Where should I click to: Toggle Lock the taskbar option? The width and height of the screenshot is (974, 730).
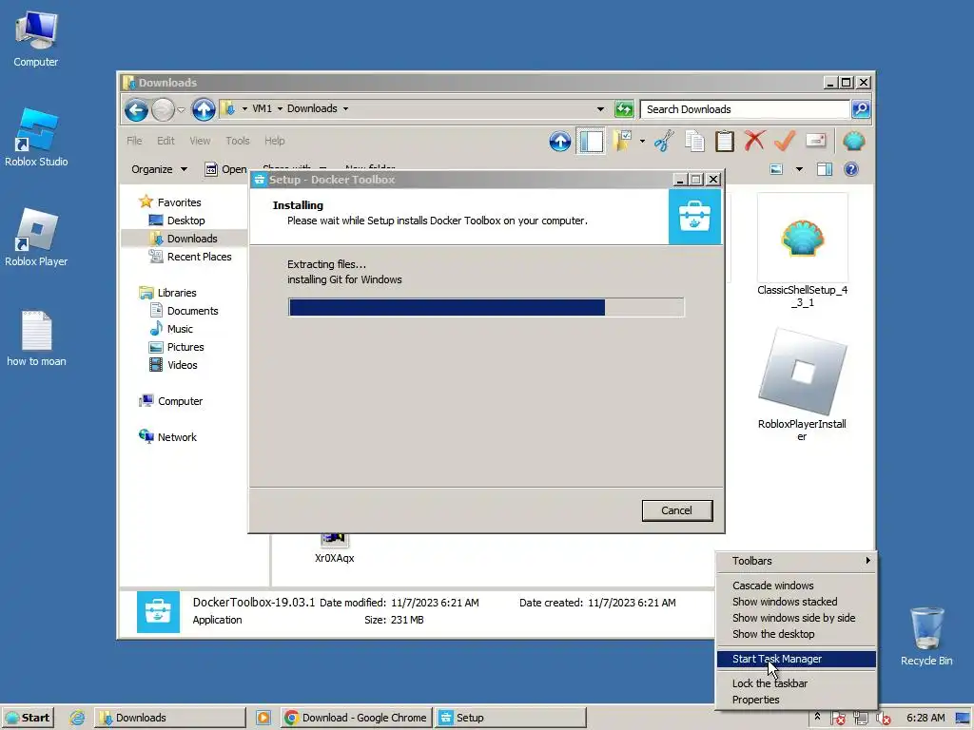[x=796, y=683]
